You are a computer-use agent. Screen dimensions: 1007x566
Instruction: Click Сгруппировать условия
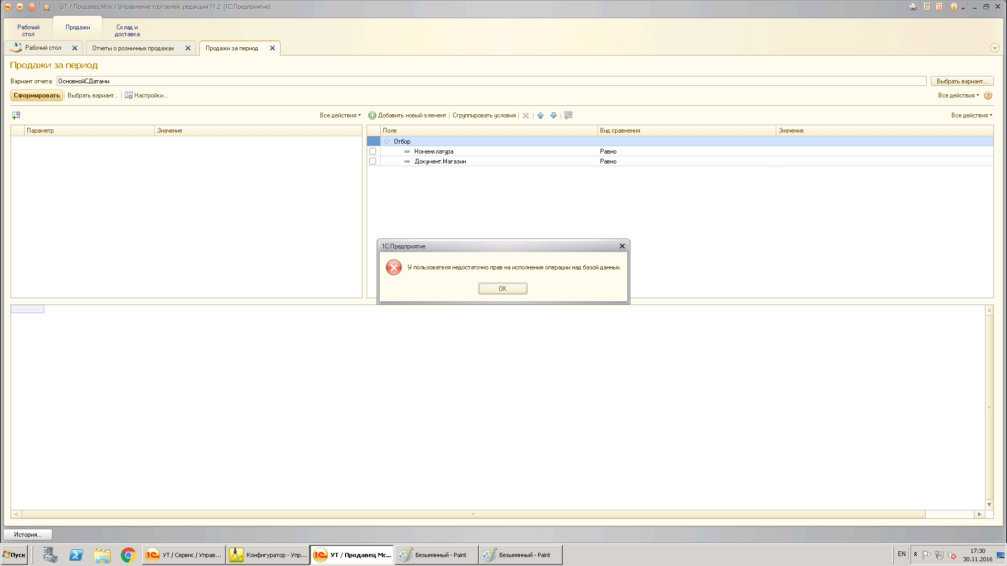pyautogui.click(x=484, y=115)
